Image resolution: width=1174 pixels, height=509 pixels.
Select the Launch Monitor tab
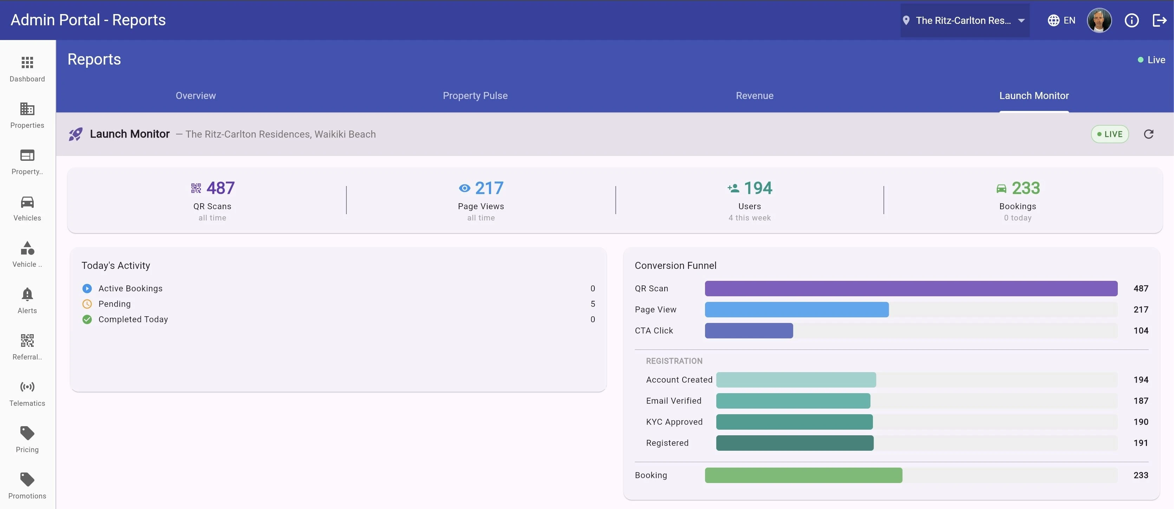click(1034, 95)
